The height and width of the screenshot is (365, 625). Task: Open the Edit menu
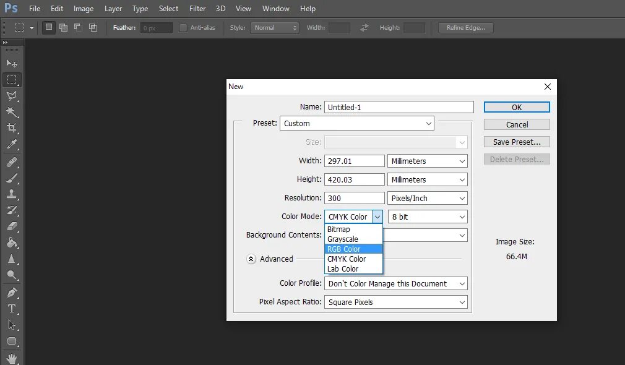(x=57, y=9)
